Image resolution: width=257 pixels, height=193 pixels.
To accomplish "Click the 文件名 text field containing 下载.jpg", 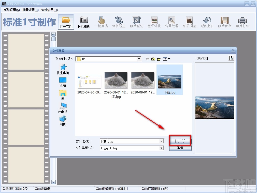I will [x=130, y=141].
